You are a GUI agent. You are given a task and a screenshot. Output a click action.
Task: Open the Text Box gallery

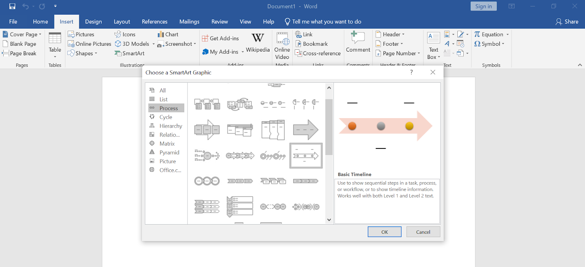pyautogui.click(x=434, y=46)
